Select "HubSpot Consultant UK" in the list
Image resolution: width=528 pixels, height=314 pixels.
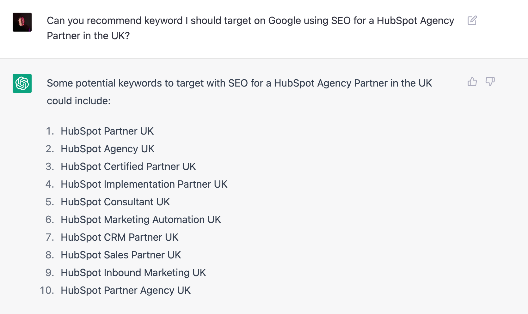[115, 202]
